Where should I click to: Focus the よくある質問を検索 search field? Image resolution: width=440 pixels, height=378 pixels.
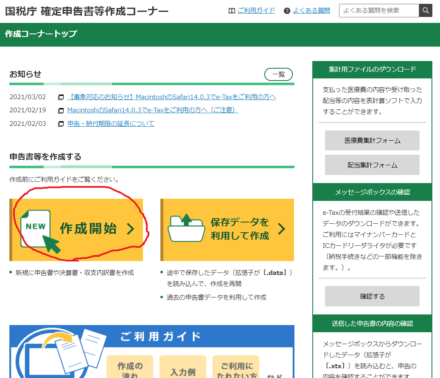(379, 11)
